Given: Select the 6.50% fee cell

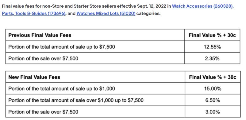Looking at the screenshot, I should click(213, 100).
